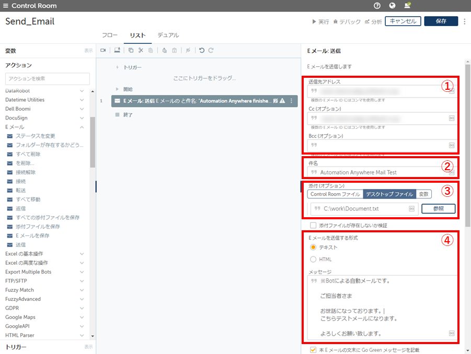Click the 件名 subject field
Screen dimensions: 471x354
pos(382,172)
